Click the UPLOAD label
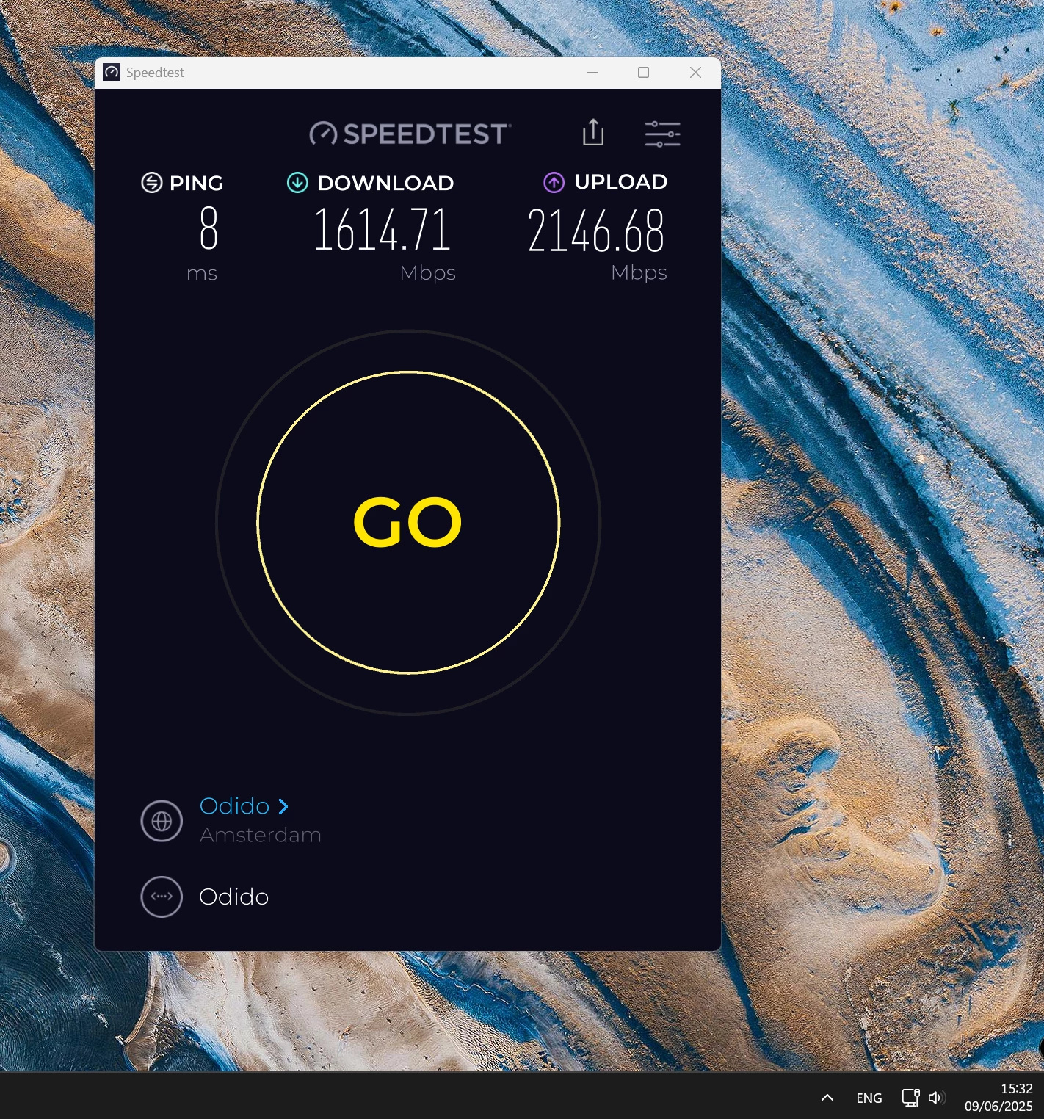Image resolution: width=1044 pixels, height=1119 pixels. pyautogui.click(x=621, y=181)
